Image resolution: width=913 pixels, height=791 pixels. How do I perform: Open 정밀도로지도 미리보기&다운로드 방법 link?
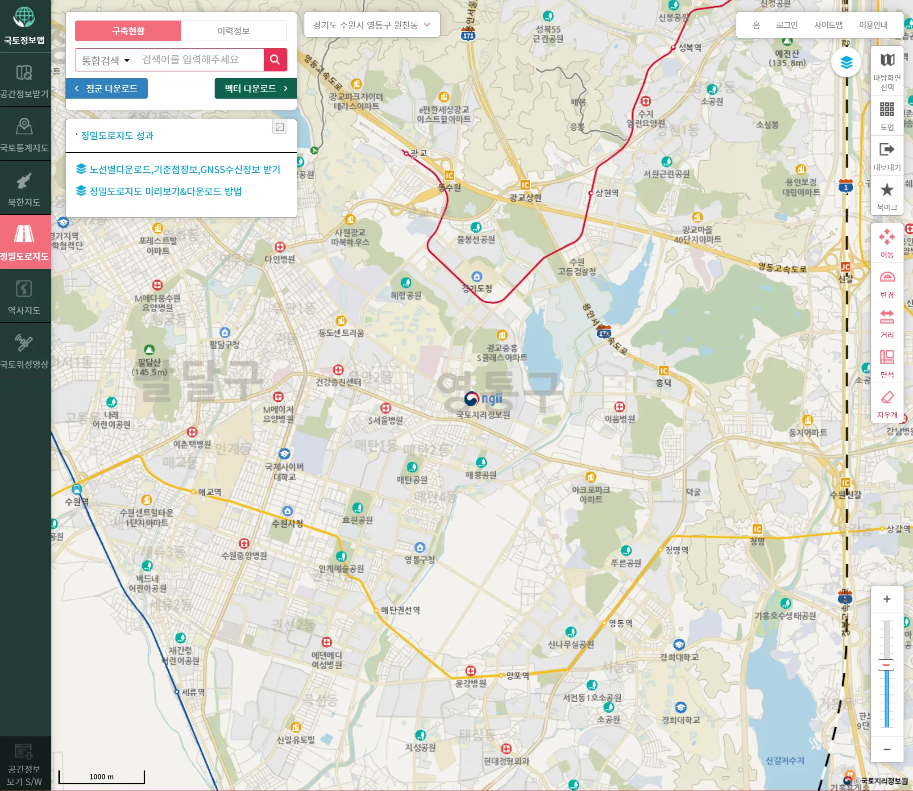pyautogui.click(x=165, y=192)
